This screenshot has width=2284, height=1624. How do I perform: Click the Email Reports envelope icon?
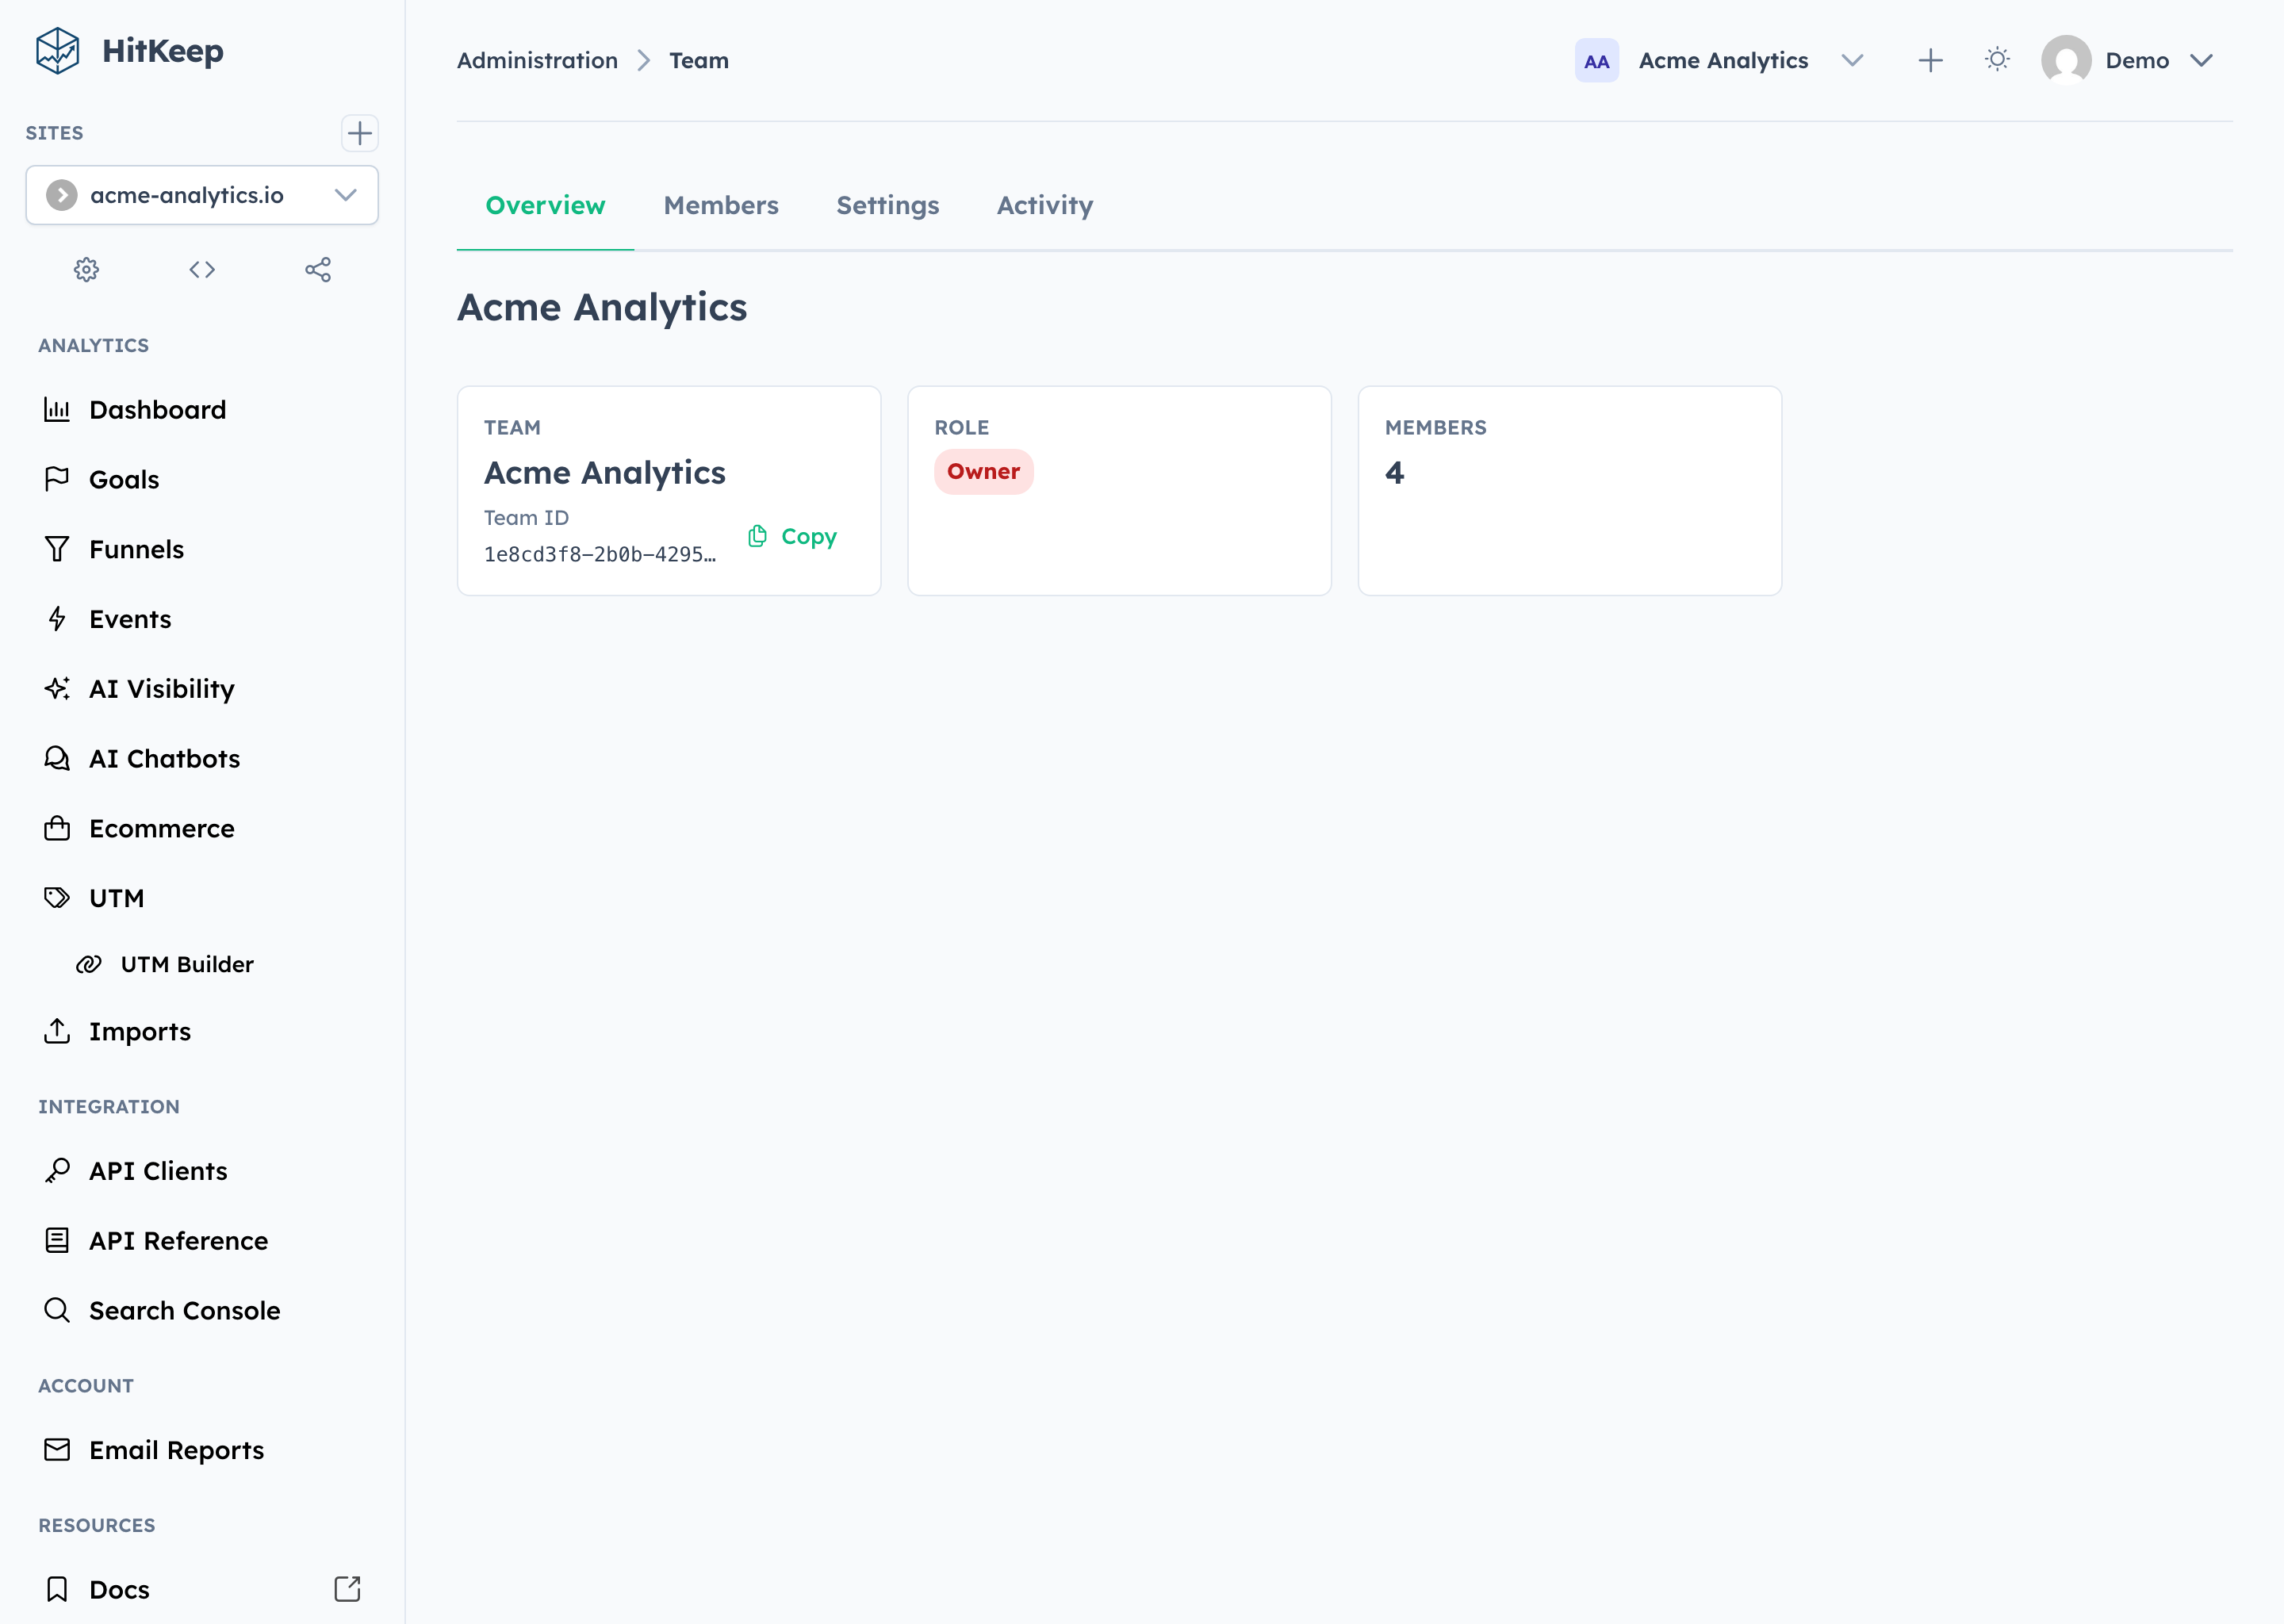[57, 1450]
